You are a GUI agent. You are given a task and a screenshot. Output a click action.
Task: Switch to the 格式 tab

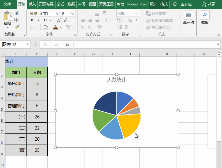click(x=164, y=4)
